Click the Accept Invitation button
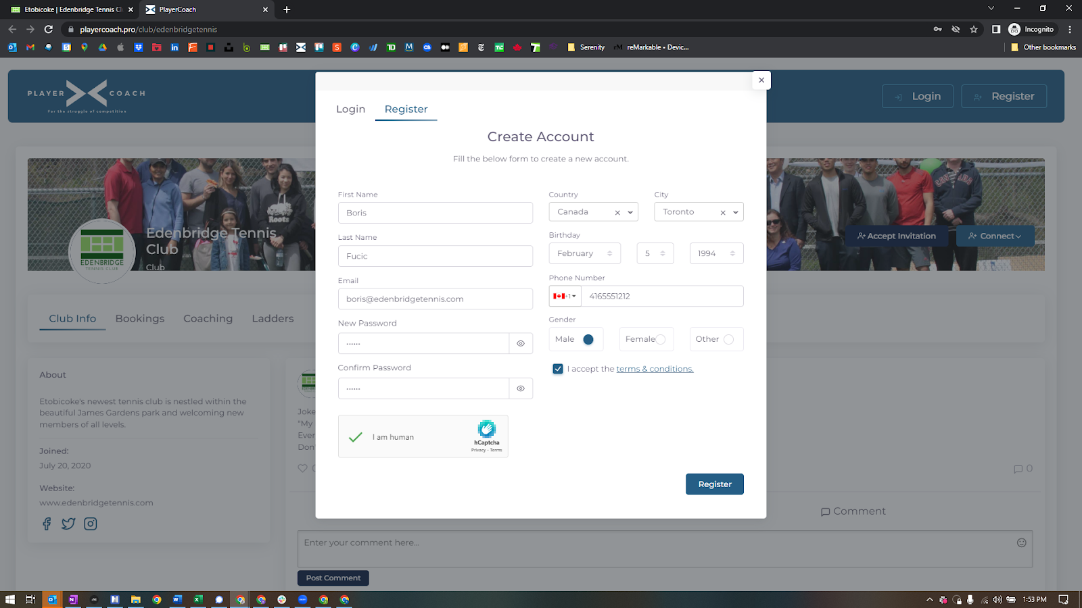Image resolution: width=1082 pixels, height=608 pixels. [x=897, y=236]
